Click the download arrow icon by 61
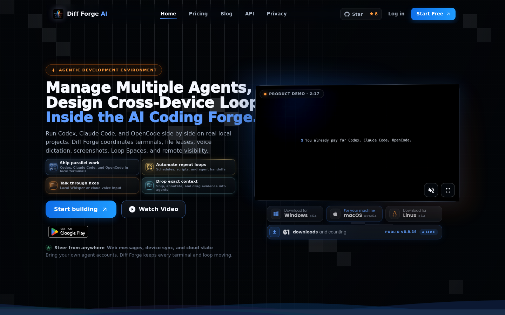 pos(275,232)
